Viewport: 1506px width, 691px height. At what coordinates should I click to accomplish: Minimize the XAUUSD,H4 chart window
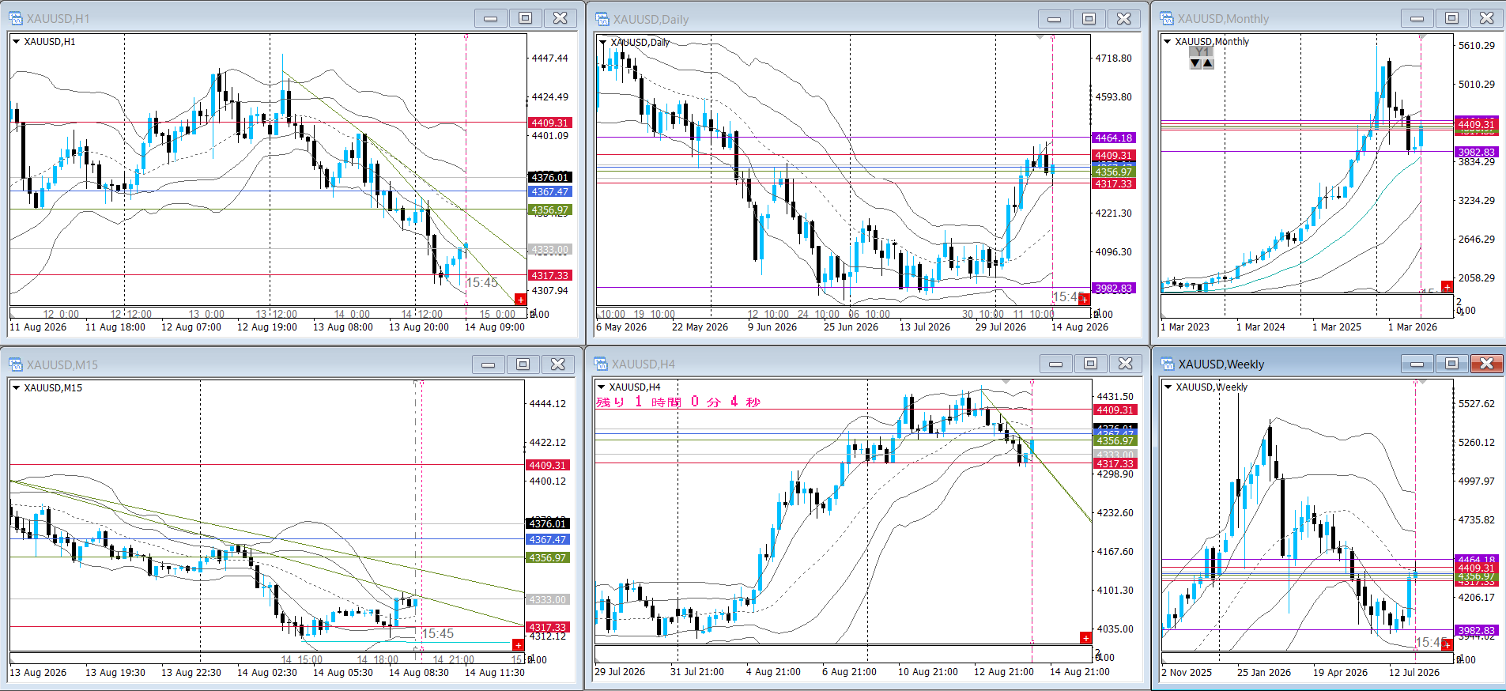(1056, 364)
